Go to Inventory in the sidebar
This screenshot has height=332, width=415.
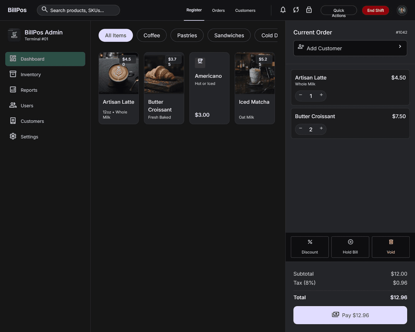click(x=45, y=74)
